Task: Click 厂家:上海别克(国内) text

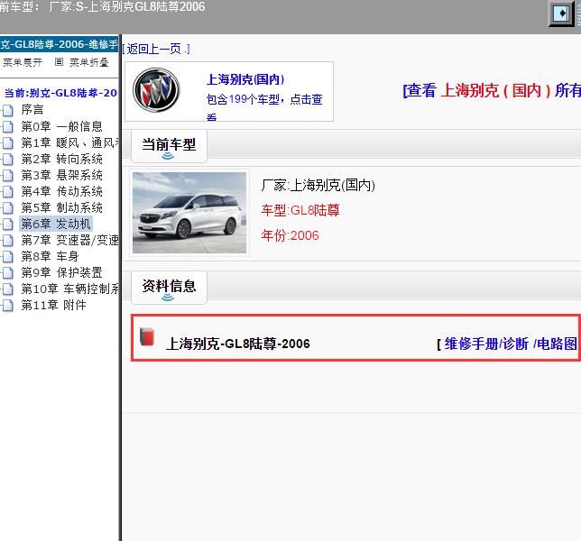Action: 318,185
